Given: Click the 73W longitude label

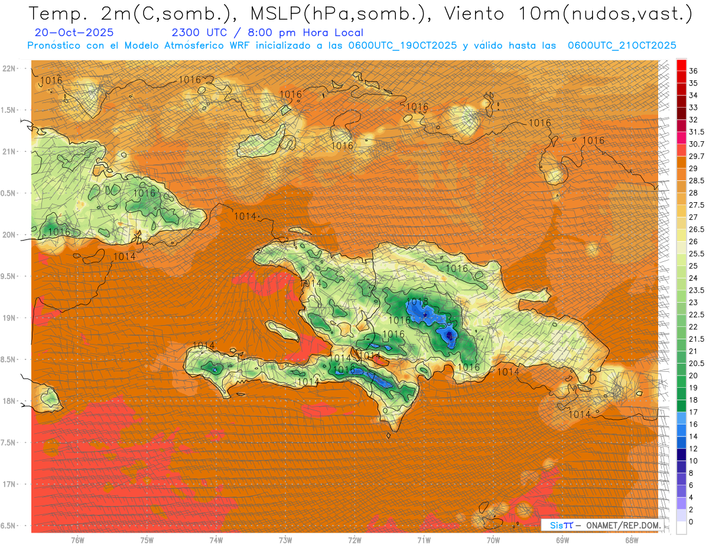Looking at the screenshot, I should click(285, 540).
